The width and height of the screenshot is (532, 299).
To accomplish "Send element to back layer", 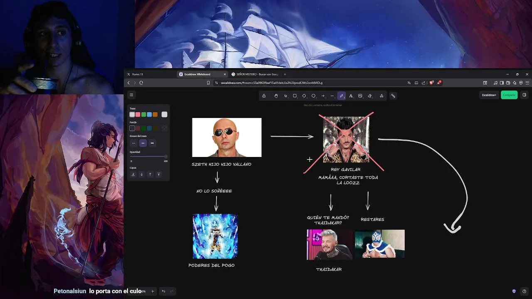I will click(x=133, y=174).
